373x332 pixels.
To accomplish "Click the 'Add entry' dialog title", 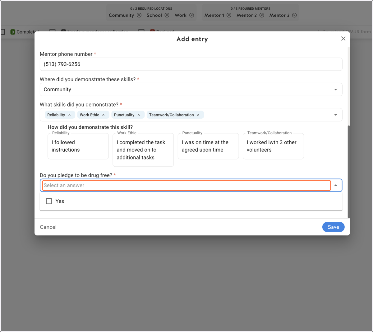I will (x=192, y=39).
